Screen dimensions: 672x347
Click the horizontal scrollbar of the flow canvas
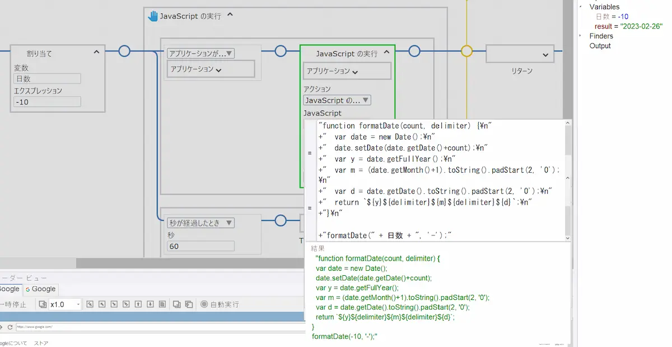[x=190, y=263]
